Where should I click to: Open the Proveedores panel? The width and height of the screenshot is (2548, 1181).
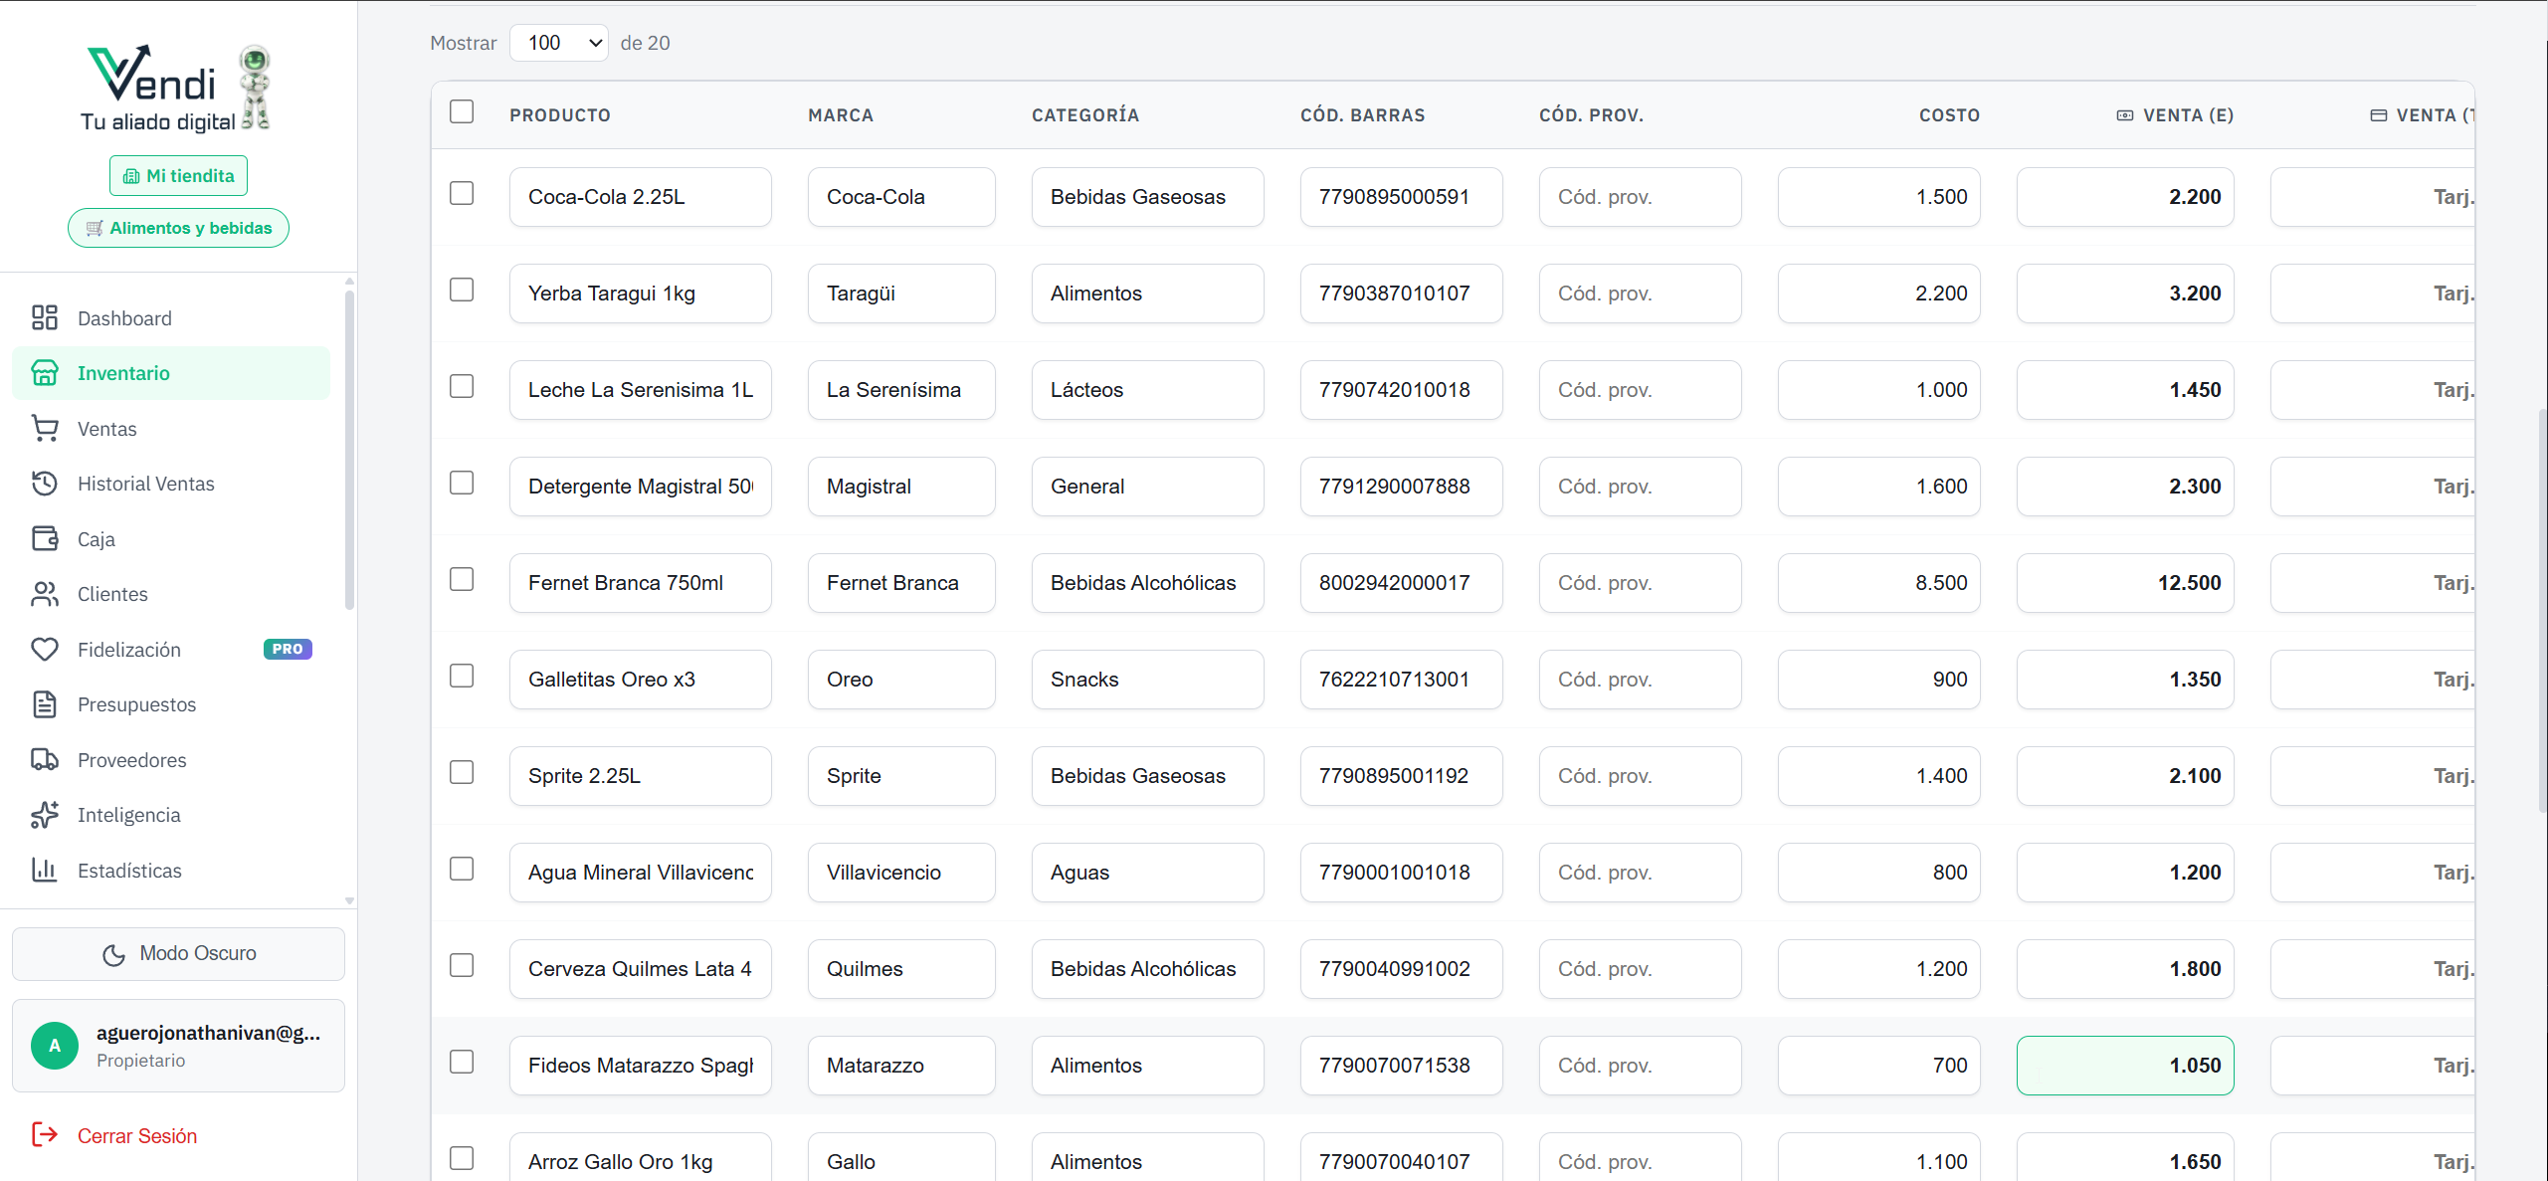click(x=131, y=759)
